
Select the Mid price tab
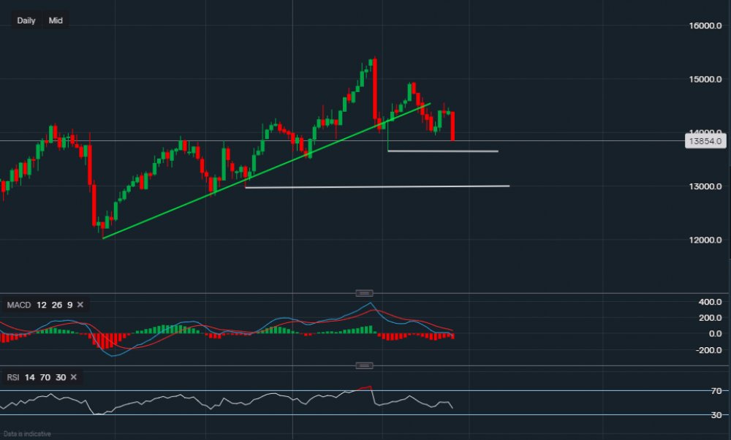55,20
